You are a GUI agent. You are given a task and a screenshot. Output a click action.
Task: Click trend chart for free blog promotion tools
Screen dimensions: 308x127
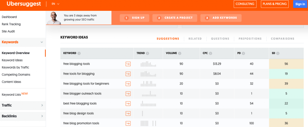(x=148, y=123)
